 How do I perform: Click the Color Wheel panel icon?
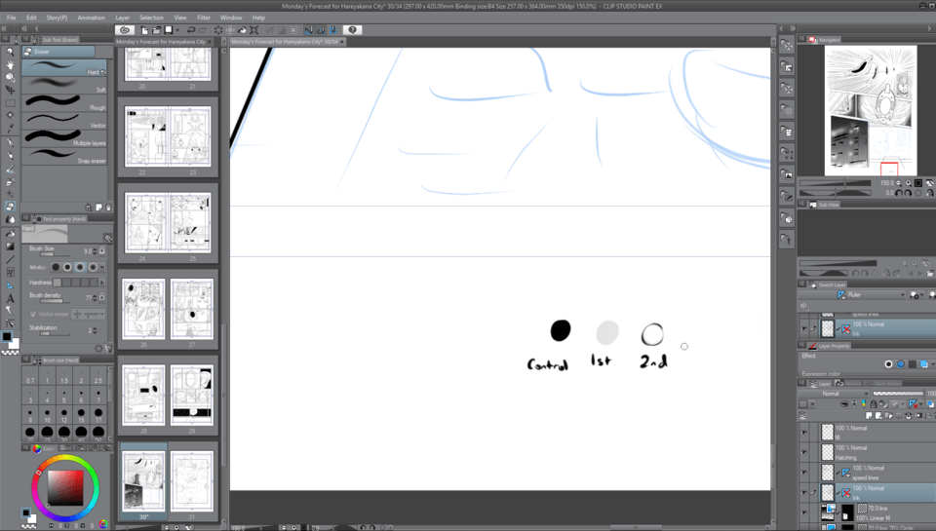tap(37, 448)
